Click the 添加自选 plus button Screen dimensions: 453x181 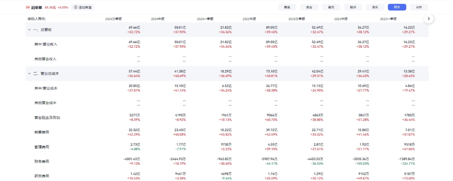[x=76, y=7]
